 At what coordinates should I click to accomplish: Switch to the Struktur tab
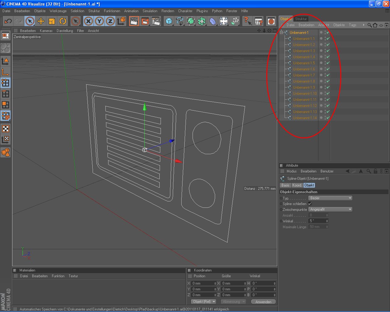(301, 19)
